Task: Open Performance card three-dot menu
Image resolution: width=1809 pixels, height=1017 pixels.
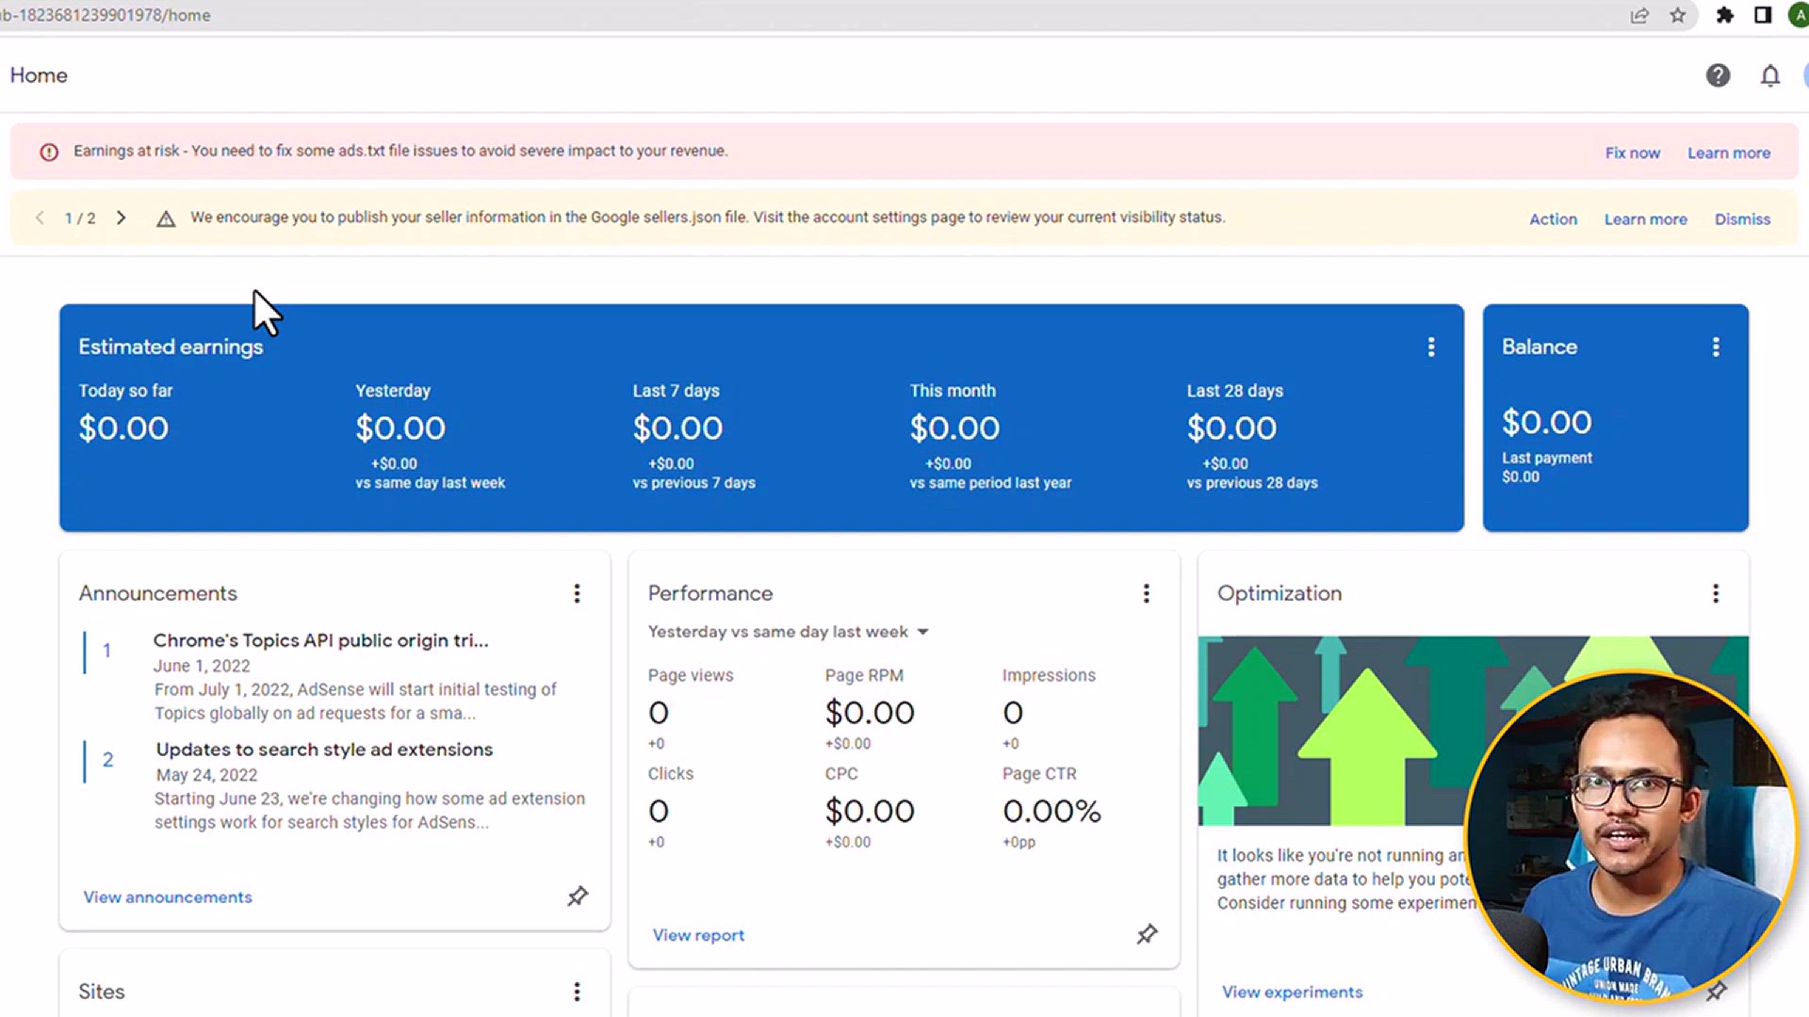Action: pos(1146,593)
